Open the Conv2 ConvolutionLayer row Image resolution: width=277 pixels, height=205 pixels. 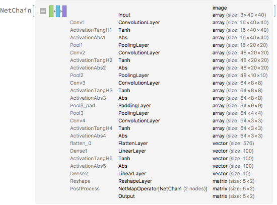point(169,53)
